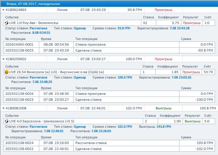The image size is (218, 155).
Task: Collapse bet 4180081008 details
Action: point(3,108)
